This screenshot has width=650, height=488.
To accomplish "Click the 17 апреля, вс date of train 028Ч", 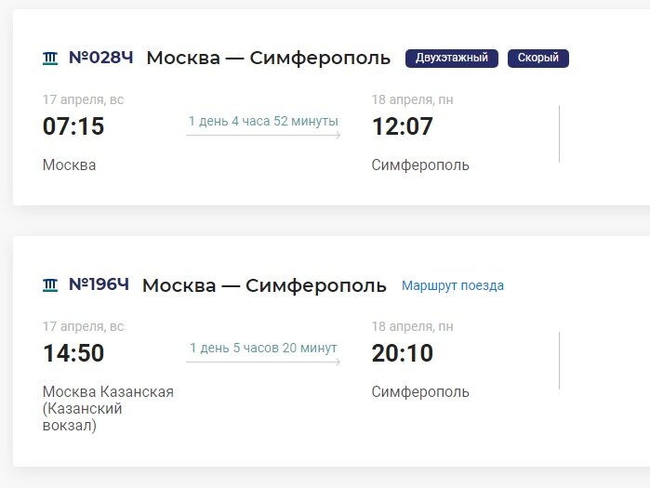I will pyautogui.click(x=84, y=99).
